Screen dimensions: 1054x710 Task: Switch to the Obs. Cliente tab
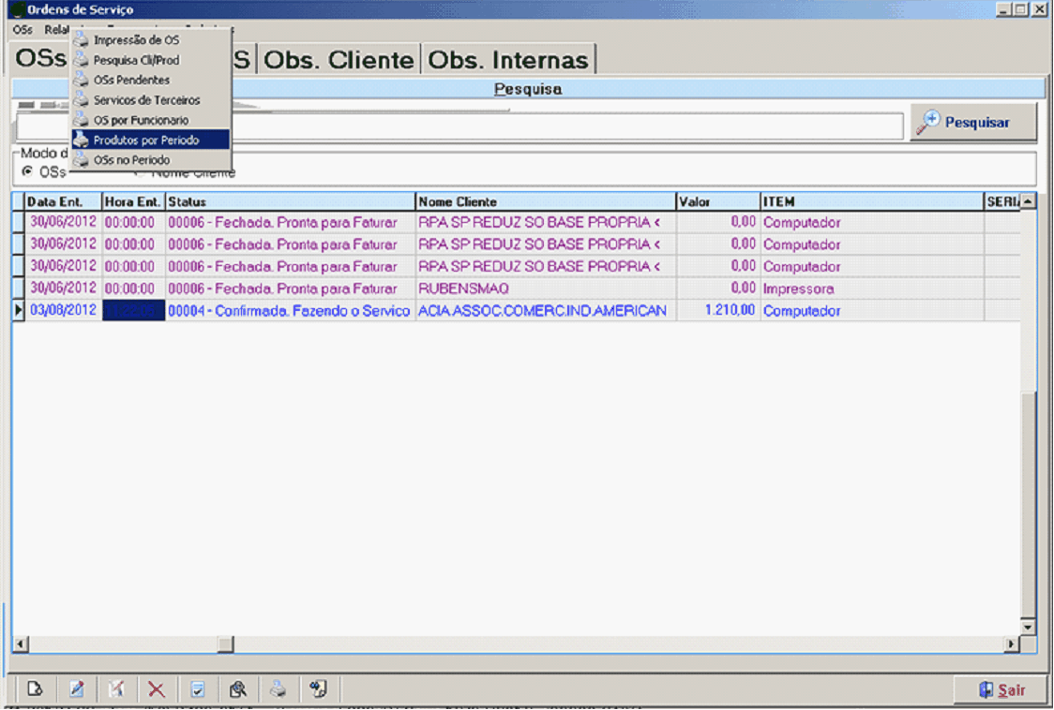pos(339,60)
